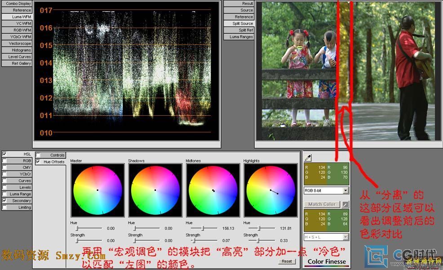Click the green swatch with R 89
The width and height of the screenshot is (443, 270).
338,220
